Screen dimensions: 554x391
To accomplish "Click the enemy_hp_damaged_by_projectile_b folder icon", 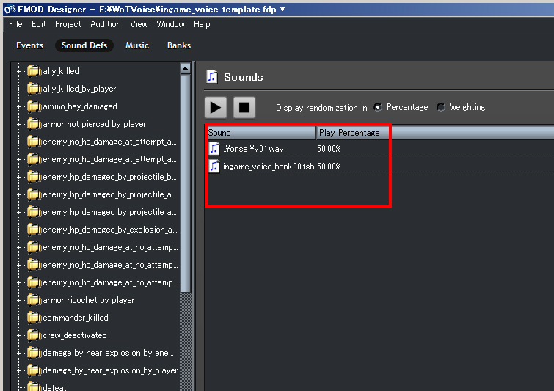I will pyautogui.click(x=34, y=177).
